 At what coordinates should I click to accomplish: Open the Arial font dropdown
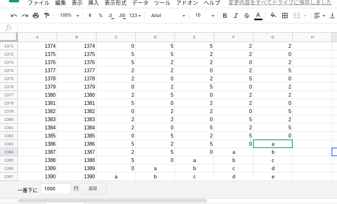tap(168, 16)
